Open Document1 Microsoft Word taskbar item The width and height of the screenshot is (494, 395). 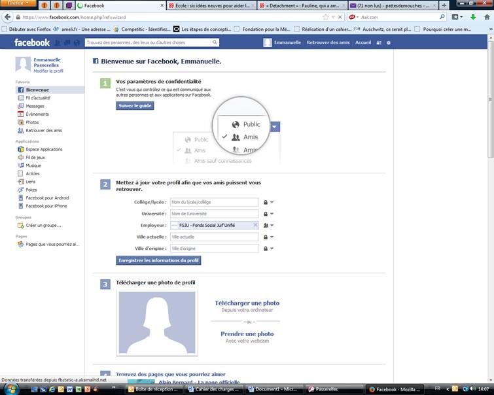pyautogui.click(x=272, y=389)
